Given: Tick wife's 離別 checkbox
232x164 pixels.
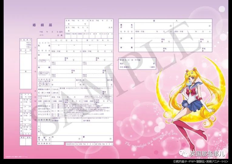Looking at the screenshot, I should (95, 102).
